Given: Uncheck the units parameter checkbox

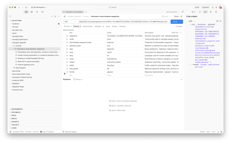Looking at the screenshot, I should tap(67, 52).
